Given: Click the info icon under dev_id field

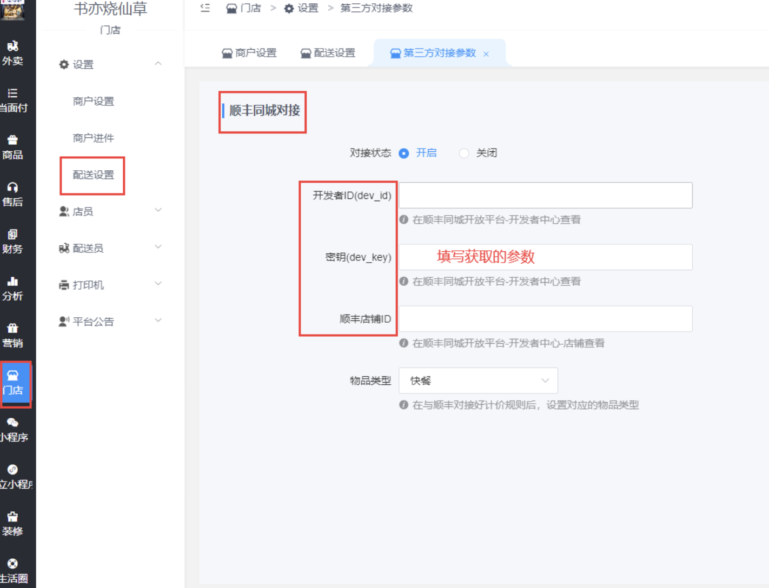Looking at the screenshot, I should coord(403,219).
